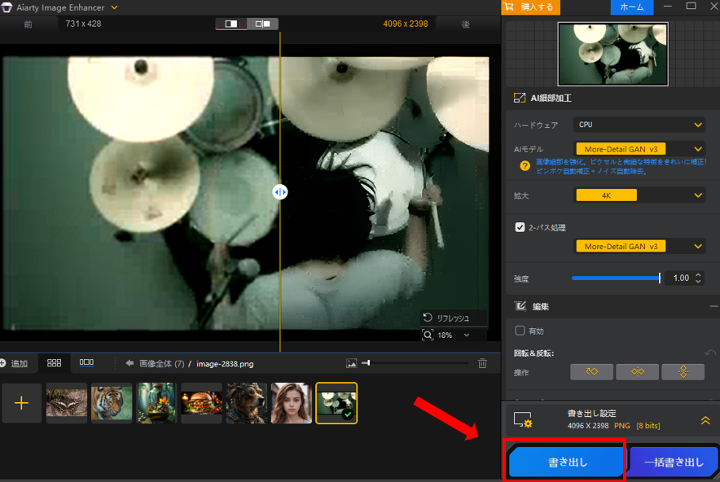Open the ハードウェア CPU dropdown
The width and height of the screenshot is (720, 482).
pyautogui.click(x=639, y=125)
